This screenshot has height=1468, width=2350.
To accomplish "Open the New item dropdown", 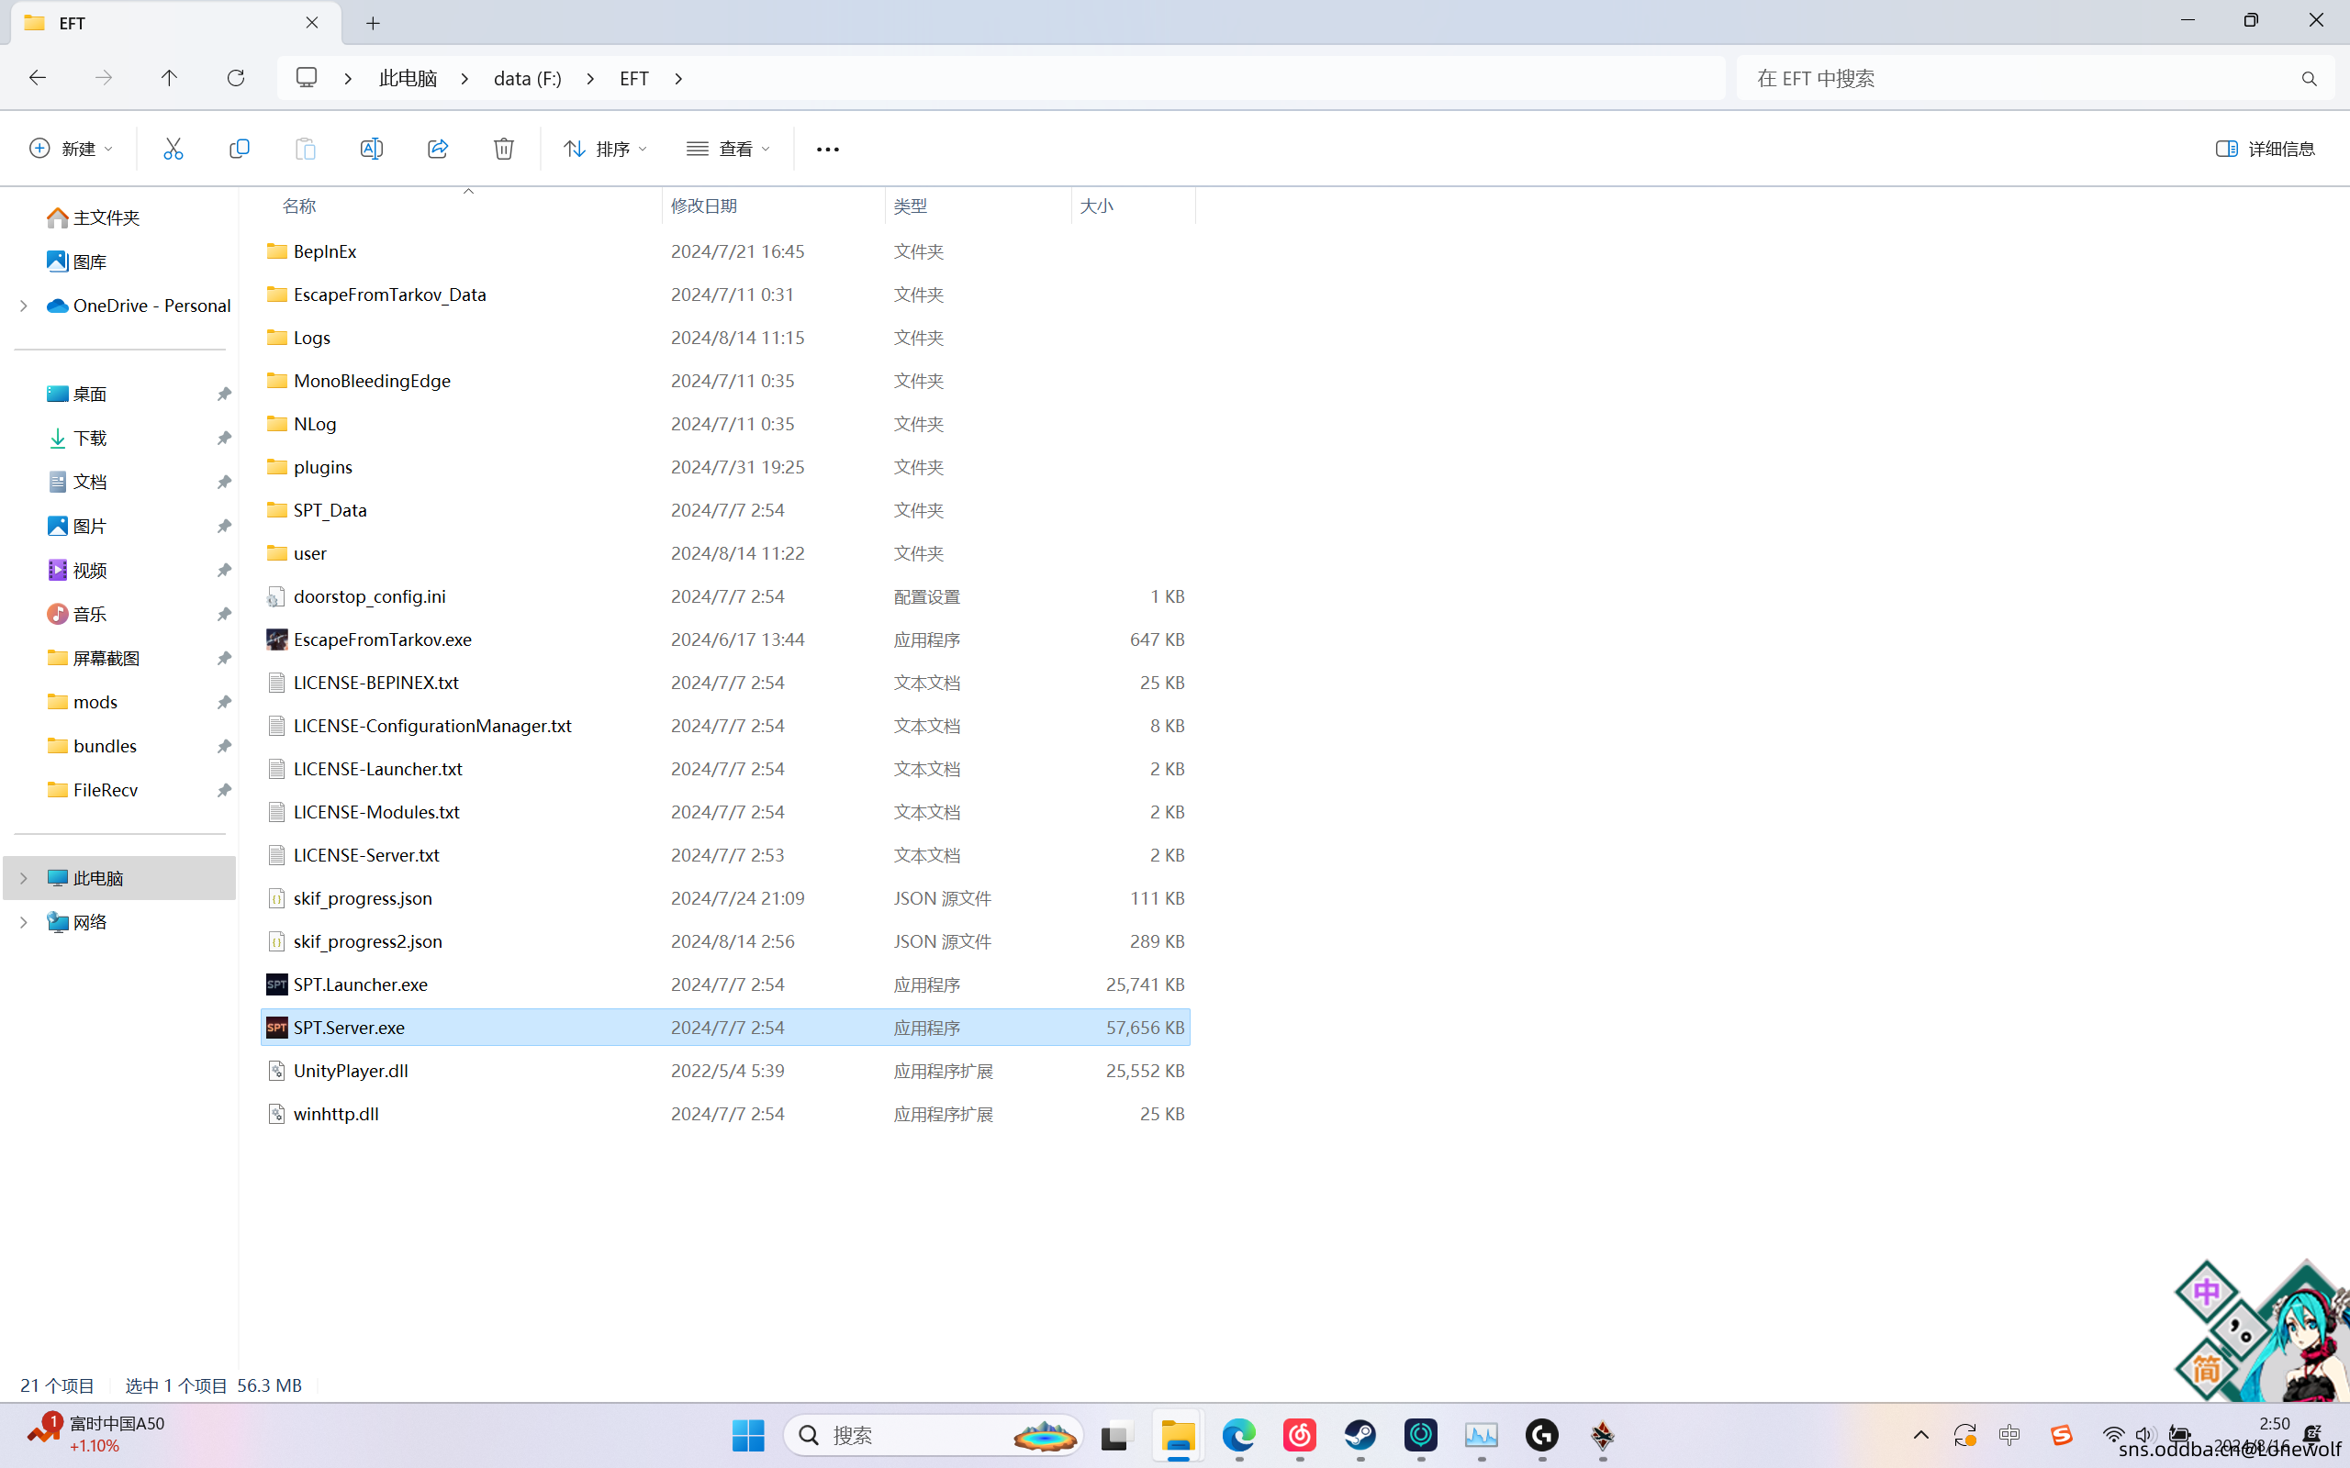I will tap(71, 149).
